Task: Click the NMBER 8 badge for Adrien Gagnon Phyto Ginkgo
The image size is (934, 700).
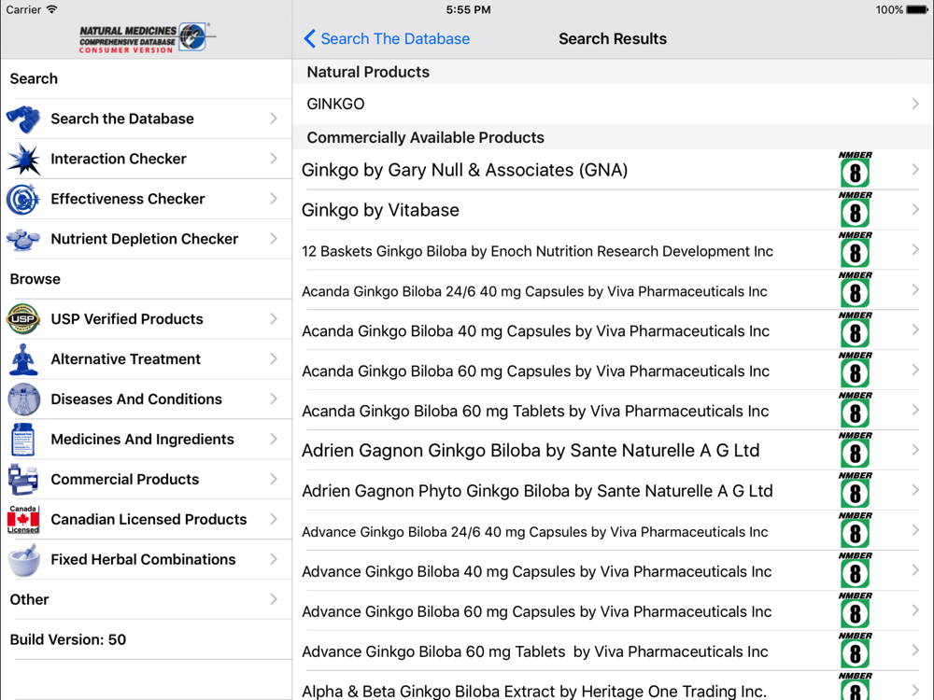Action: click(855, 491)
